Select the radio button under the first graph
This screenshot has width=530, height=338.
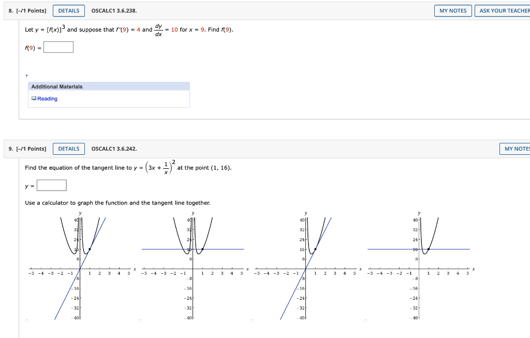click(x=26, y=320)
